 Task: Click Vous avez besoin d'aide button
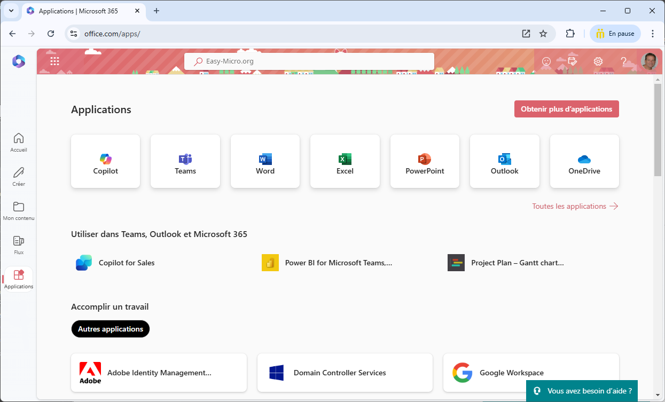582,391
